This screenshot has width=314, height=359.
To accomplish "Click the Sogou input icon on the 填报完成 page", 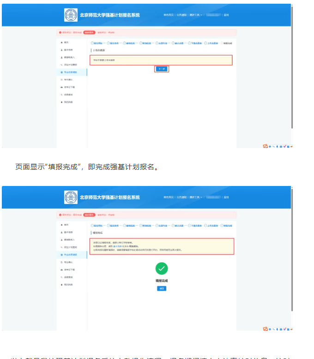I will (x=265, y=328).
